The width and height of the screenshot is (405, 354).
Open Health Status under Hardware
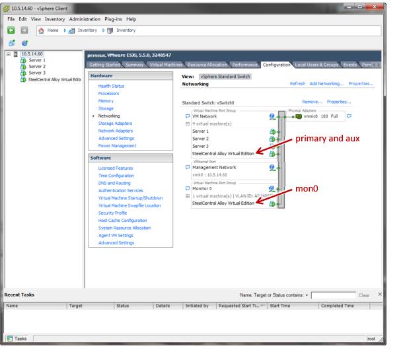click(x=111, y=86)
